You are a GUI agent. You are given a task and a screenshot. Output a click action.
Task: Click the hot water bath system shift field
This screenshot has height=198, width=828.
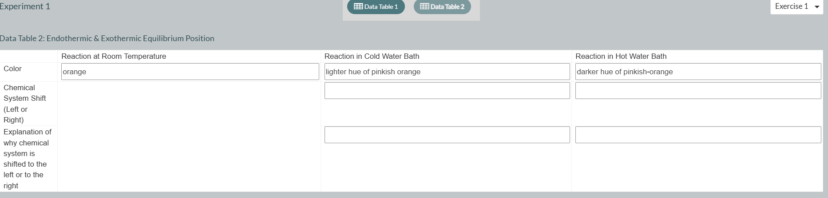[x=698, y=91]
